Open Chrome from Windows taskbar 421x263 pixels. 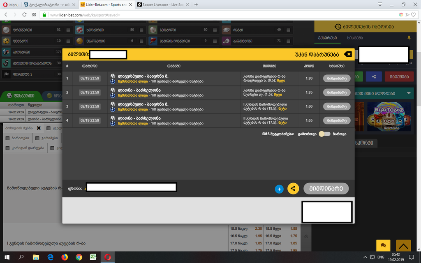click(79, 257)
